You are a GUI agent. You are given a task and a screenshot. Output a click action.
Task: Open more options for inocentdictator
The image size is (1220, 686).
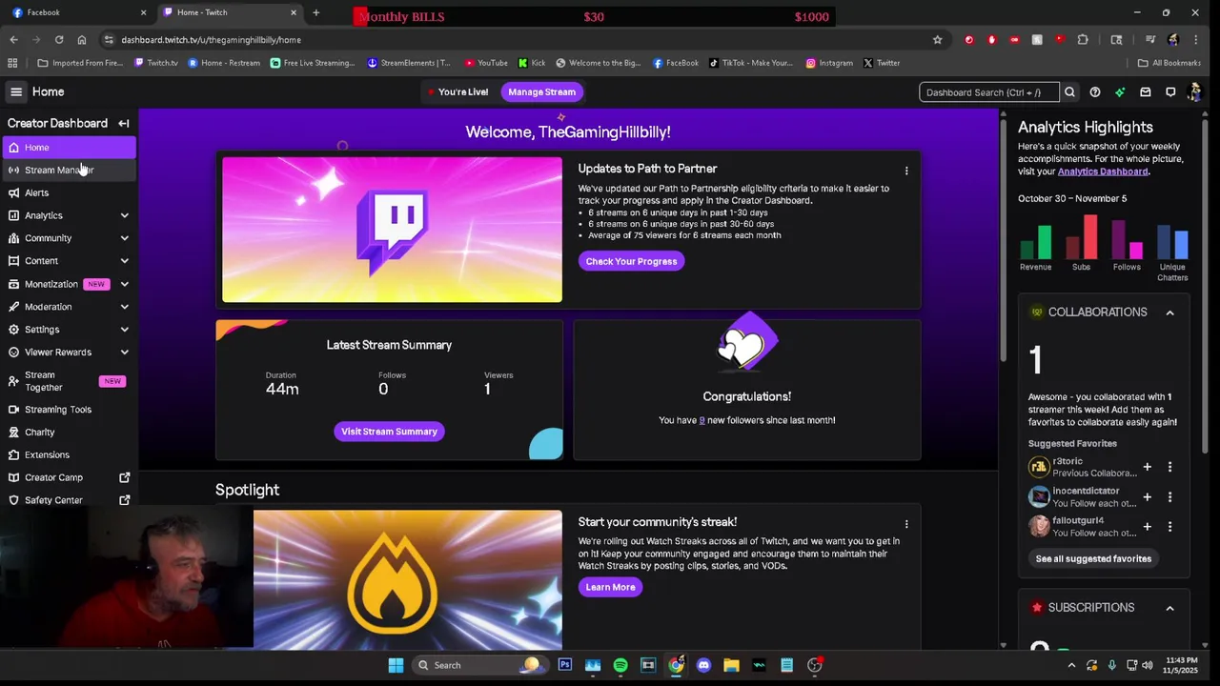[1169, 496]
